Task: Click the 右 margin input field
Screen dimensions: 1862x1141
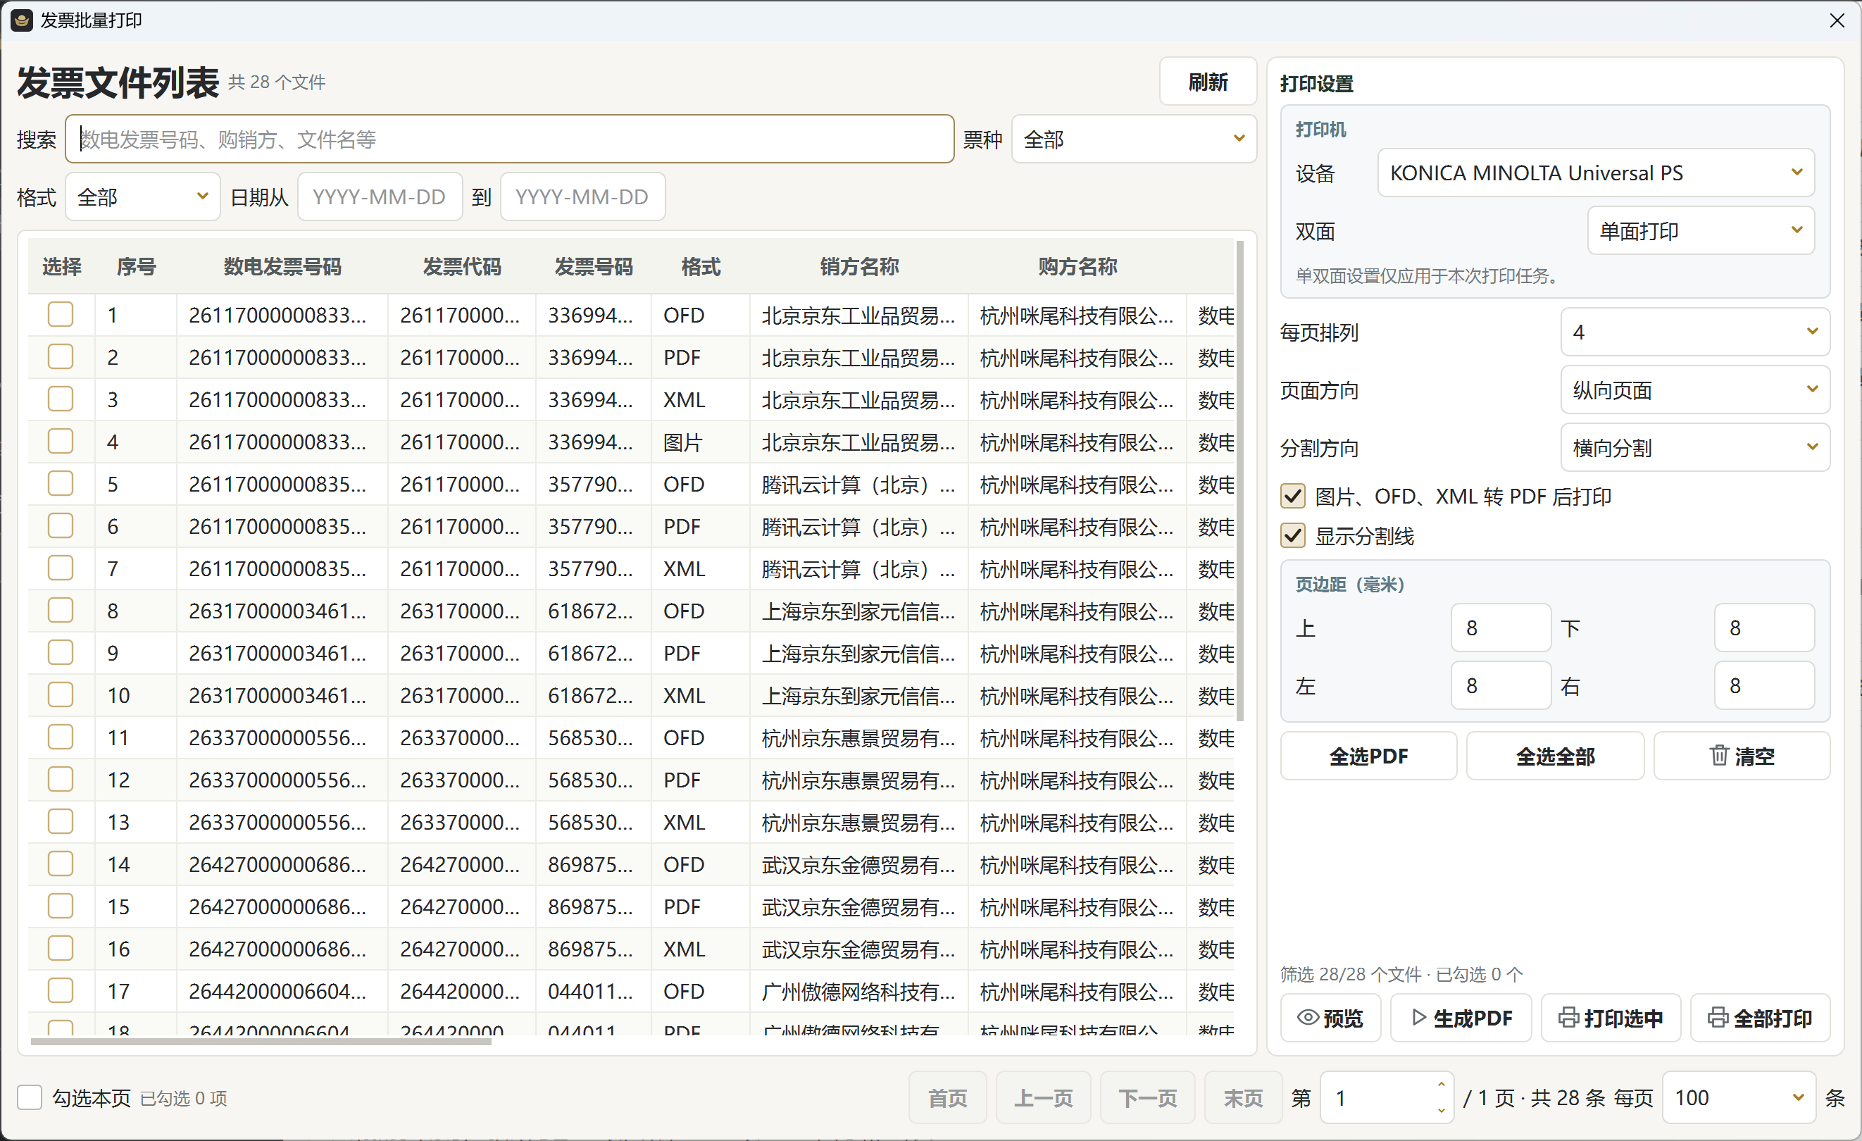Action: tap(1764, 685)
